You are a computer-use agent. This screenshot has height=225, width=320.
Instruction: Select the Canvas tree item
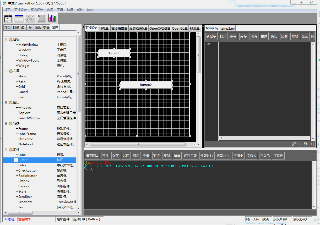click(x=24, y=186)
